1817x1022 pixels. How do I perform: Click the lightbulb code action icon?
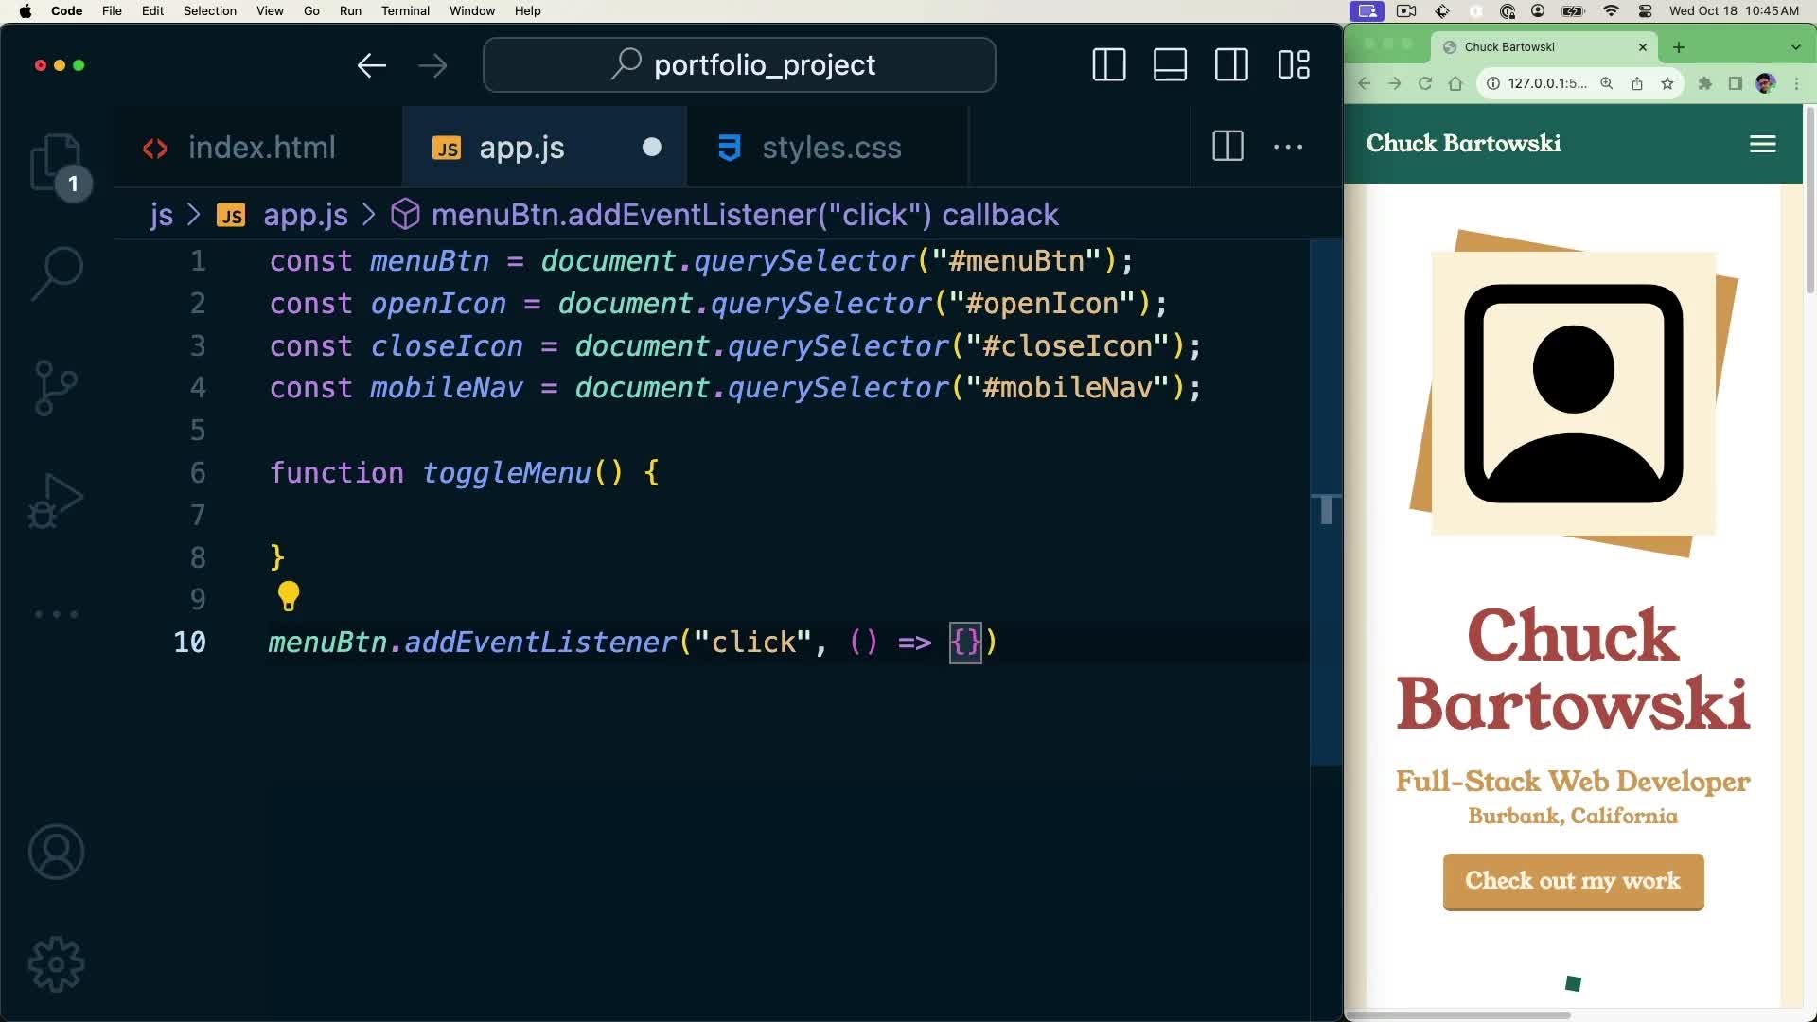point(289,596)
